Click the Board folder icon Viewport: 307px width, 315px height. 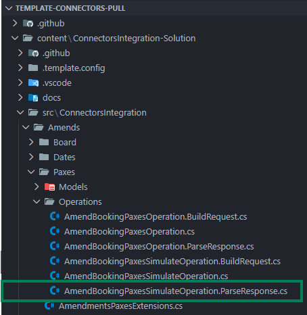tap(44, 142)
